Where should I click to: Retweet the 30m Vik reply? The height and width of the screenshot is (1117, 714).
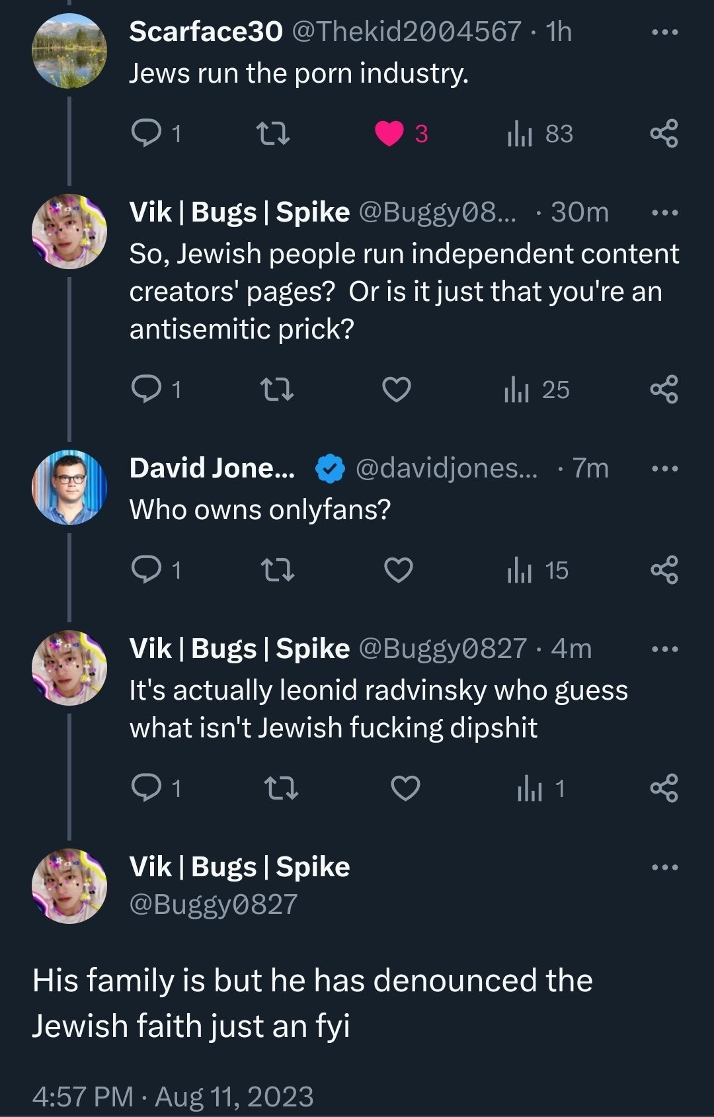coord(276,390)
